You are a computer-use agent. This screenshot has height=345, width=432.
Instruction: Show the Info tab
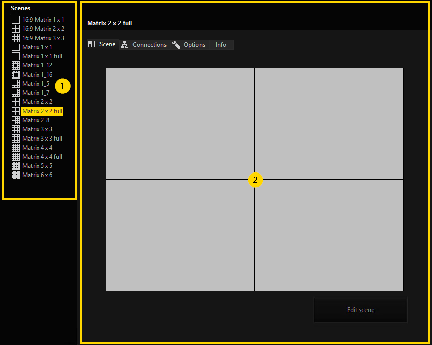(x=221, y=45)
